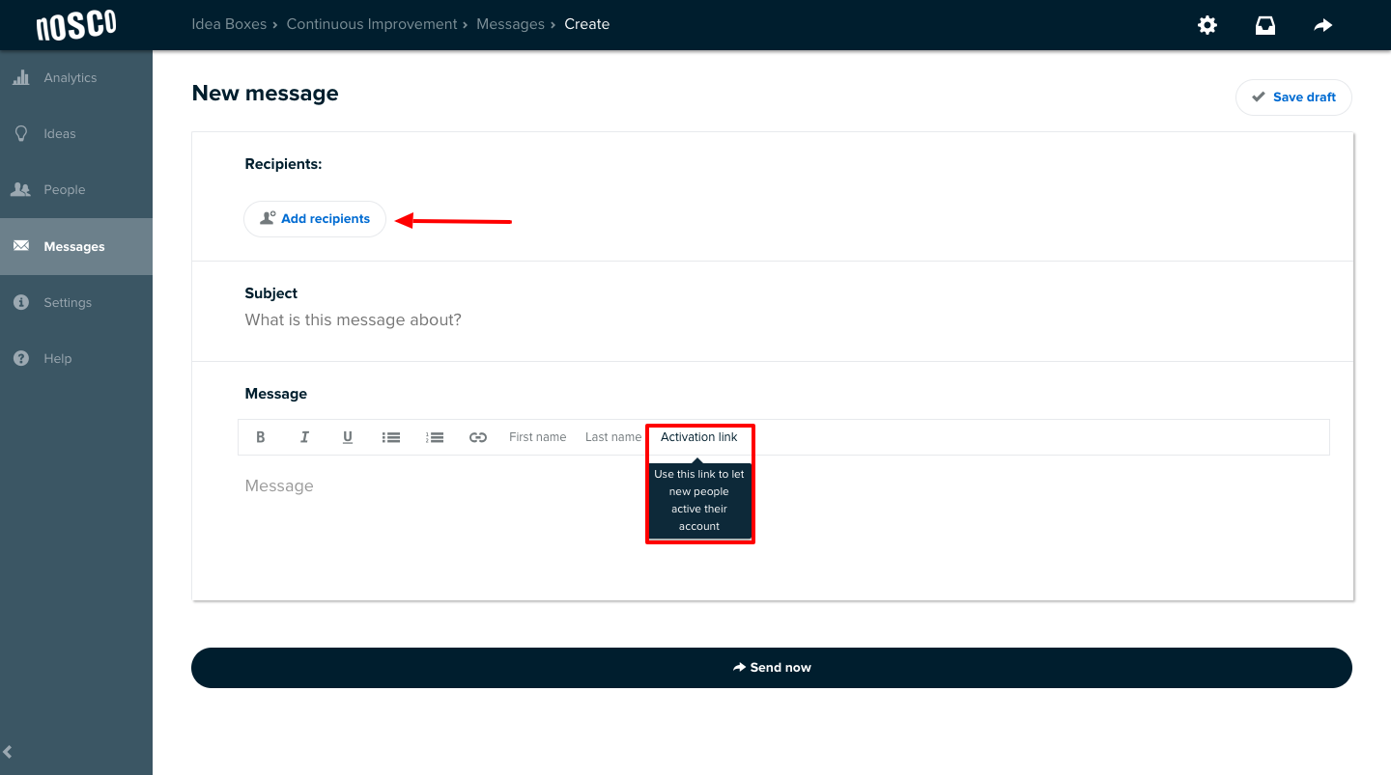The height and width of the screenshot is (775, 1391).
Task: Insert a hyperlink
Action: click(478, 437)
